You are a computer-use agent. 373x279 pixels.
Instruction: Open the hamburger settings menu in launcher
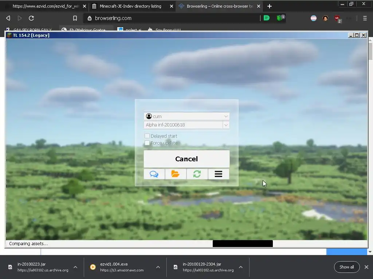219,174
